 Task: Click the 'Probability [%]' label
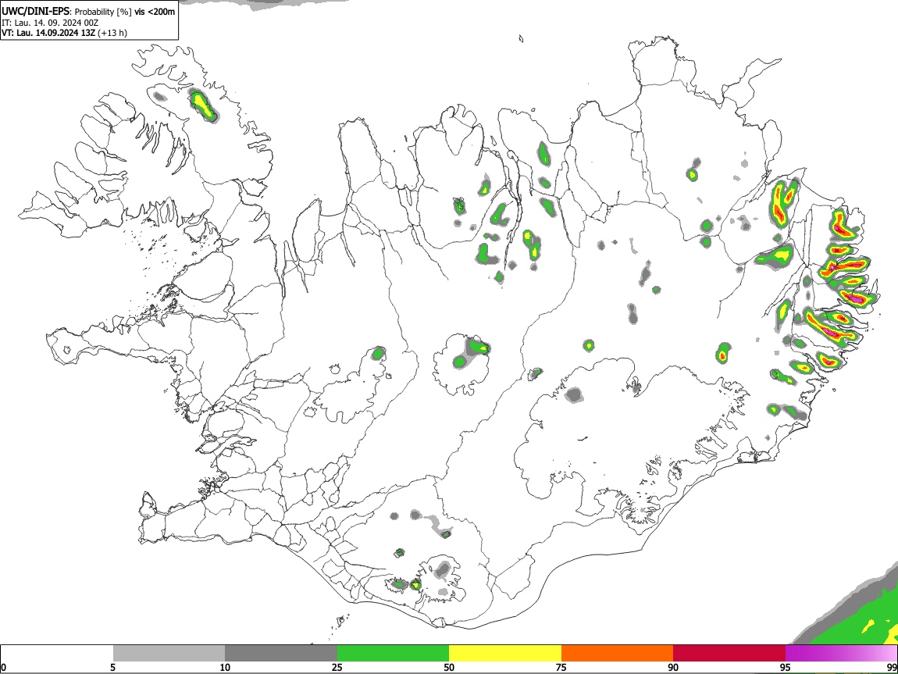103,12
